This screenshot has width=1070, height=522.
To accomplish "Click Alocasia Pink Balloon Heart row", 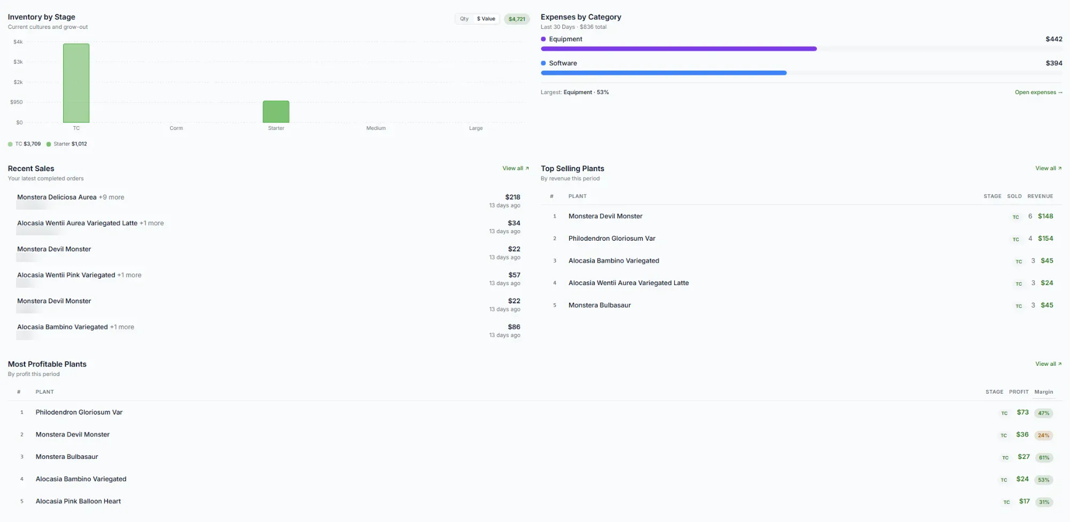I will (535, 502).
